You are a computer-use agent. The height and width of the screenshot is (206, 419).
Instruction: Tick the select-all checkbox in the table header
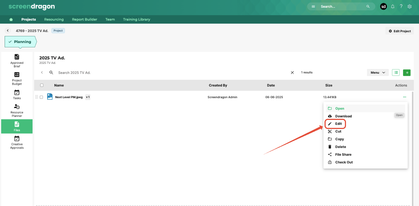[x=42, y=85]
